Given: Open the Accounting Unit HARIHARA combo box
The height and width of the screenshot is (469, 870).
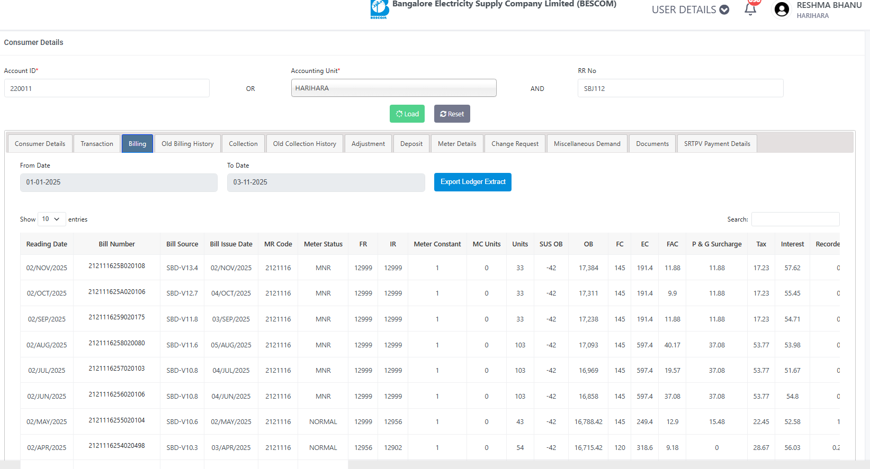Looking at the screenshot, I should 393,88.
